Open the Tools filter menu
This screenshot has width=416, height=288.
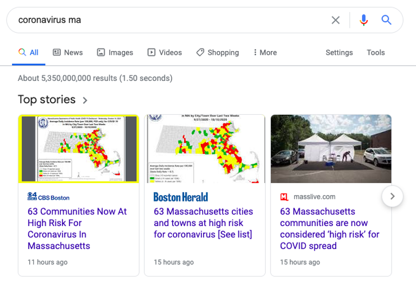[x=375, y=53]
